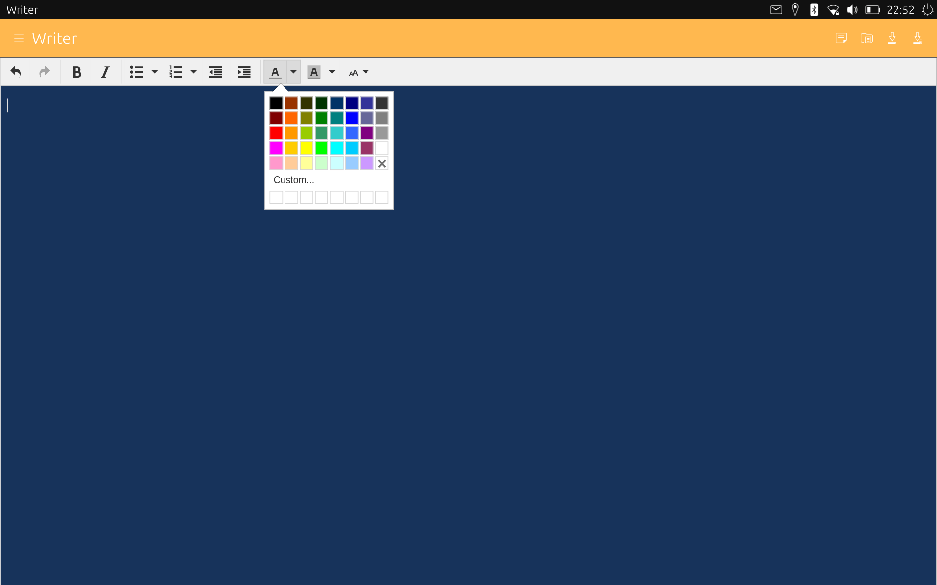The height and width of the screenshot is (585, 937).
Task: Open the Bluetooth indicator
Action: pyautogui.click(x=814, y=10)
